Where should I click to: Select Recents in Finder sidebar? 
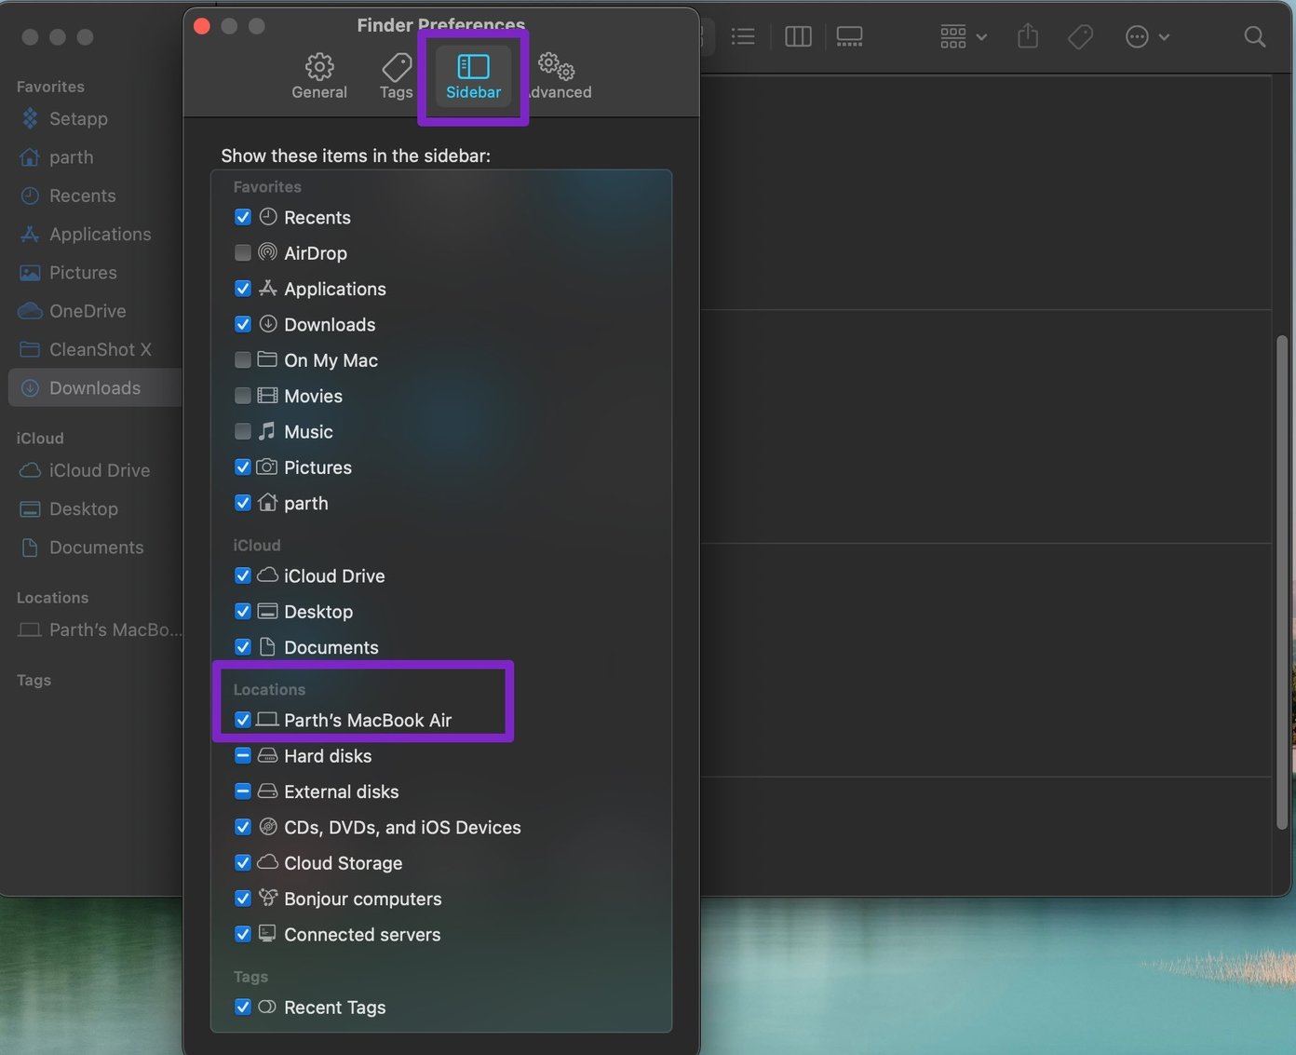(94, 196)
